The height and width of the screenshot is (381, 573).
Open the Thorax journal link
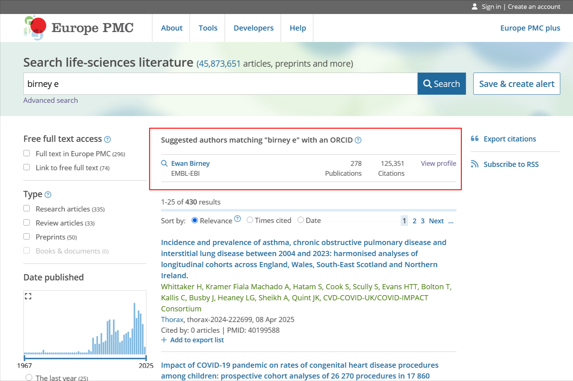point(172,319)
